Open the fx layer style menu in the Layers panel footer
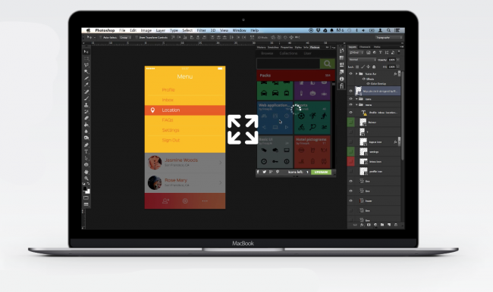The image size is (493, 292). click(362, 225)
